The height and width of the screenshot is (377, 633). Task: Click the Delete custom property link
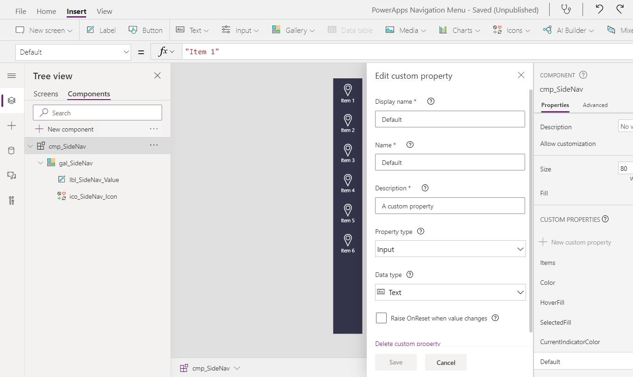(x=407, y=343)
